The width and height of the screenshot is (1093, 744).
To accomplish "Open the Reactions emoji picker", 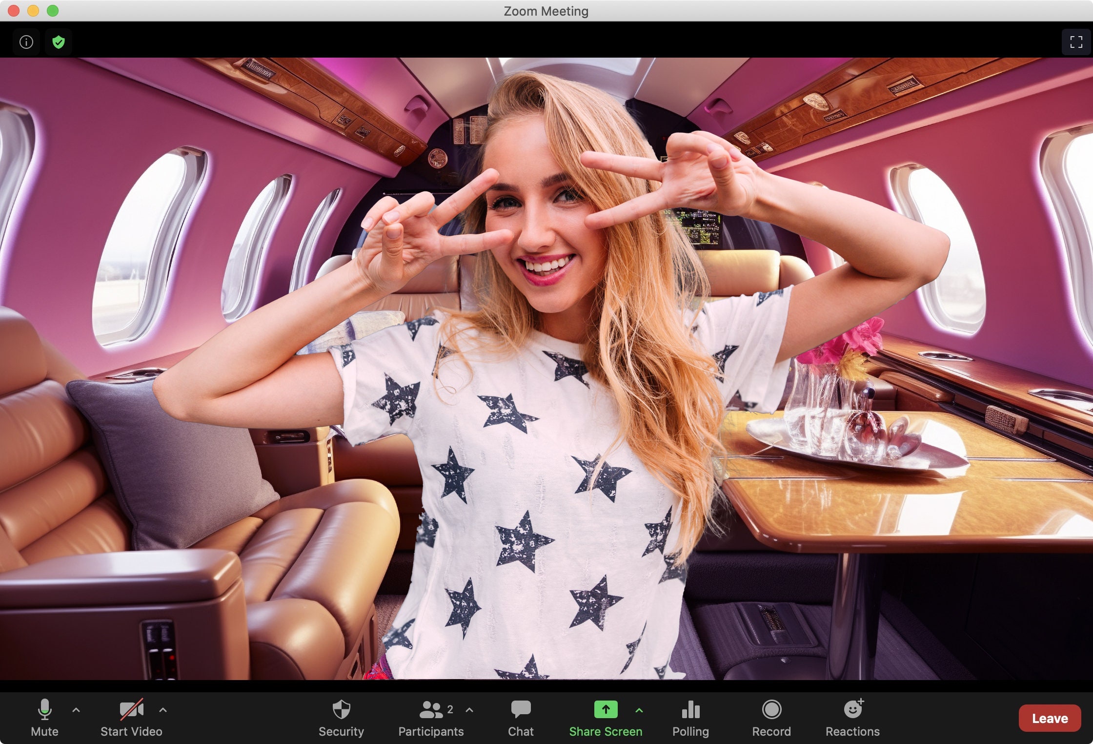I will coord(852,717).
